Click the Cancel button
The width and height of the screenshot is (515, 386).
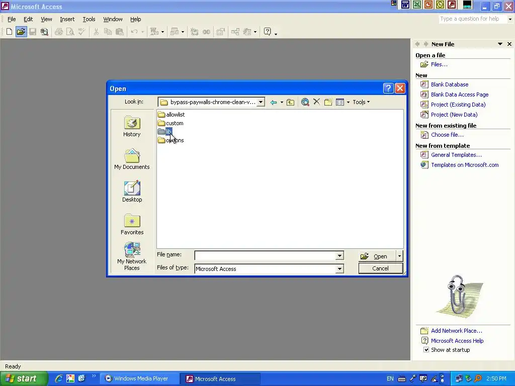point(380,268)
